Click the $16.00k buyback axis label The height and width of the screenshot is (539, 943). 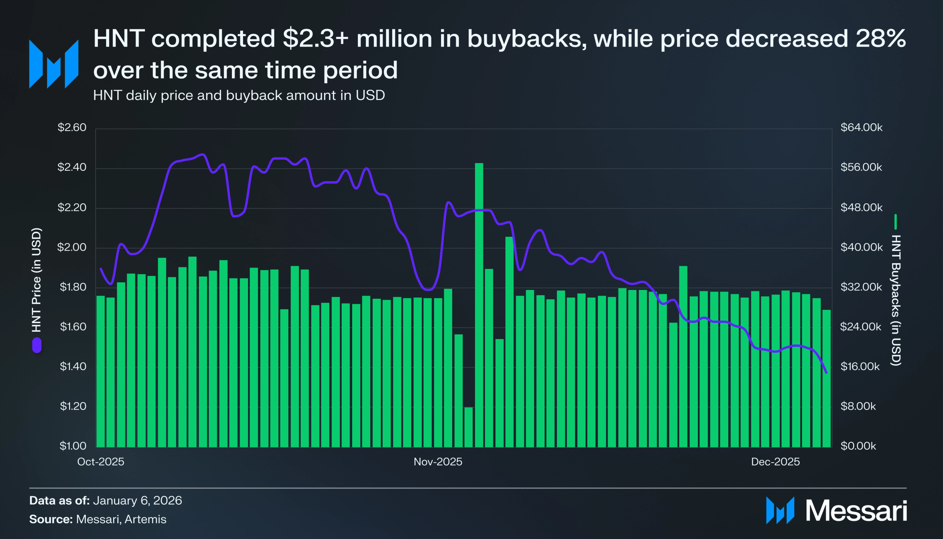[860, 367]
